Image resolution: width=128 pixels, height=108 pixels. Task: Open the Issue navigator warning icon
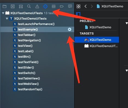coord(37,7)
